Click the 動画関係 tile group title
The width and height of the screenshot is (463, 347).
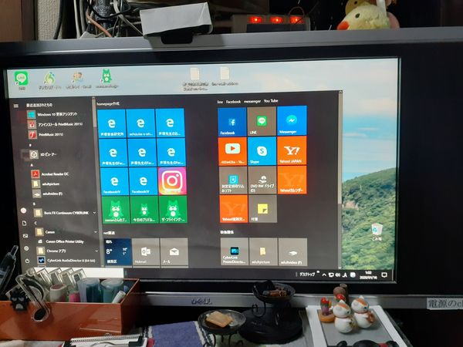227,232
